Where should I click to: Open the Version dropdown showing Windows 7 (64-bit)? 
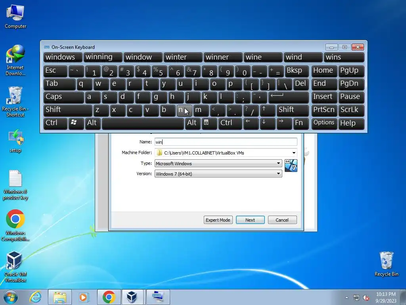click(218, 174)
